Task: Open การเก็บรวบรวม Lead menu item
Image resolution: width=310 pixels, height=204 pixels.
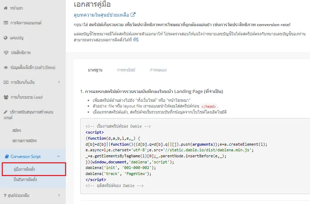Action: pyautogui.click(x=27, y=97)
